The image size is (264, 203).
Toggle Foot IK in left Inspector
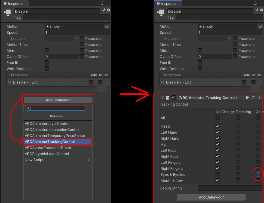pos(47,62)
